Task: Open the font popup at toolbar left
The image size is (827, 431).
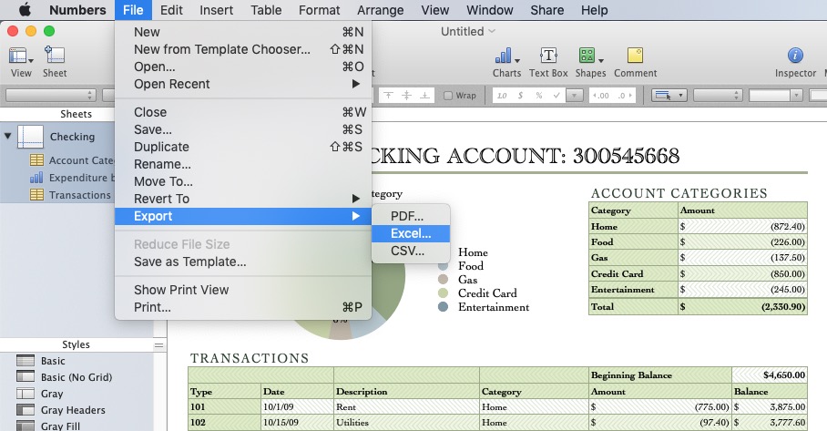Action: pos(51,96)
